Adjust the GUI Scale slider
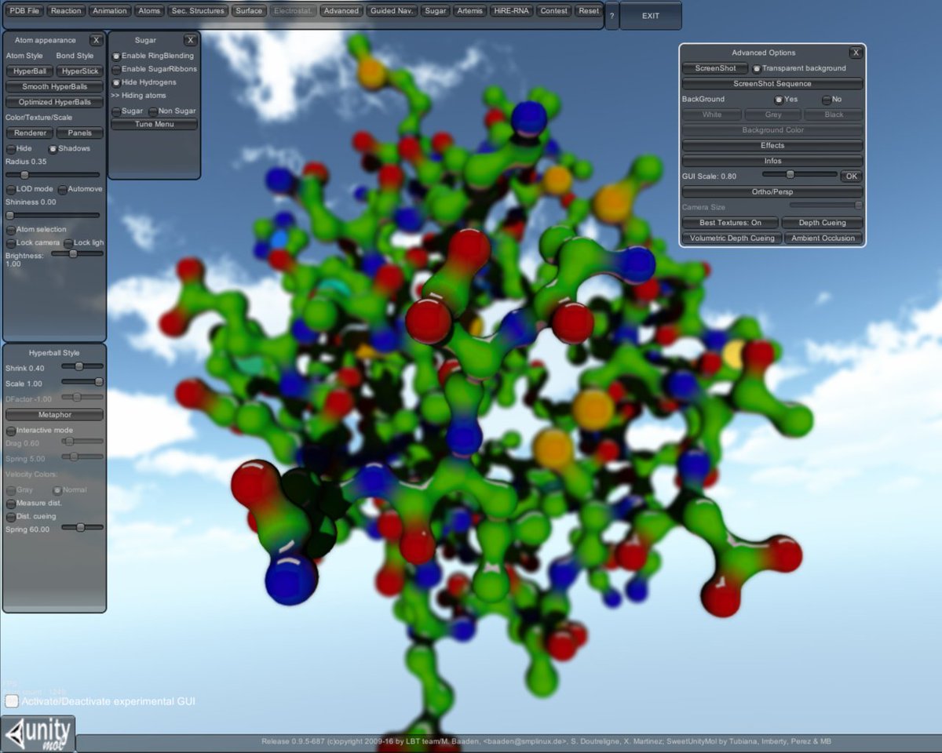The height and width of the screenshot is (753, 942). (x=790, y=175)
